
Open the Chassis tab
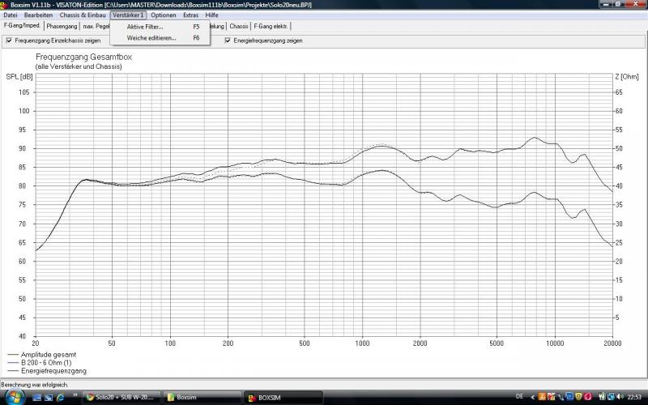(239, 26)
